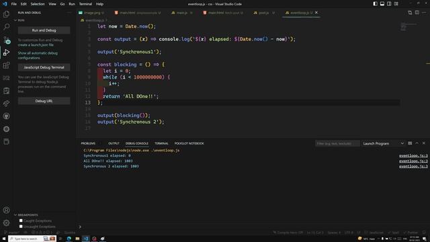Maximize the bottom panel with chevron

(417, 143)
